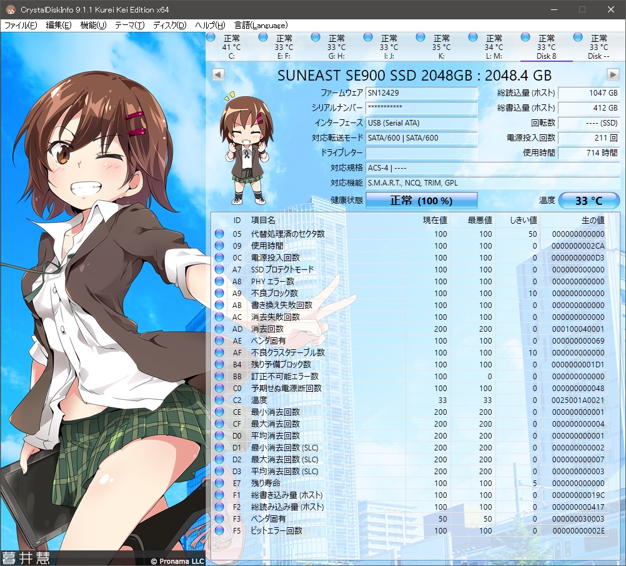The width and height of the screenshot is (626, 566).
Task: Click the 健康状態 正常 (100 %) button
Action: [422, 201]
